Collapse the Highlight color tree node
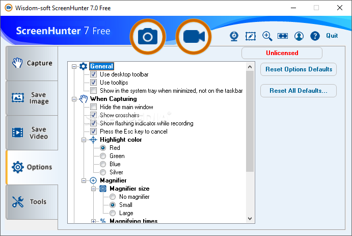This screenshot has width=352, height=236. click(84, 140)
